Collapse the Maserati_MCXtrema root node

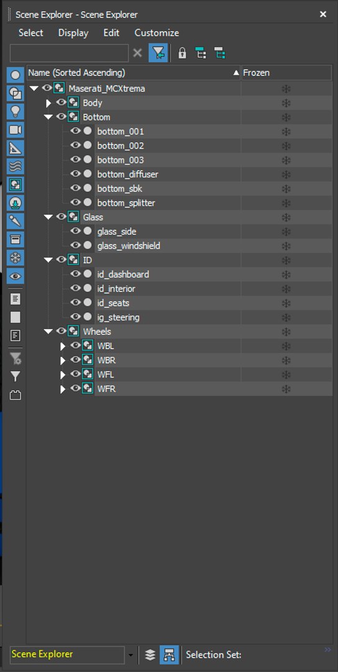[x=34, y=89]
